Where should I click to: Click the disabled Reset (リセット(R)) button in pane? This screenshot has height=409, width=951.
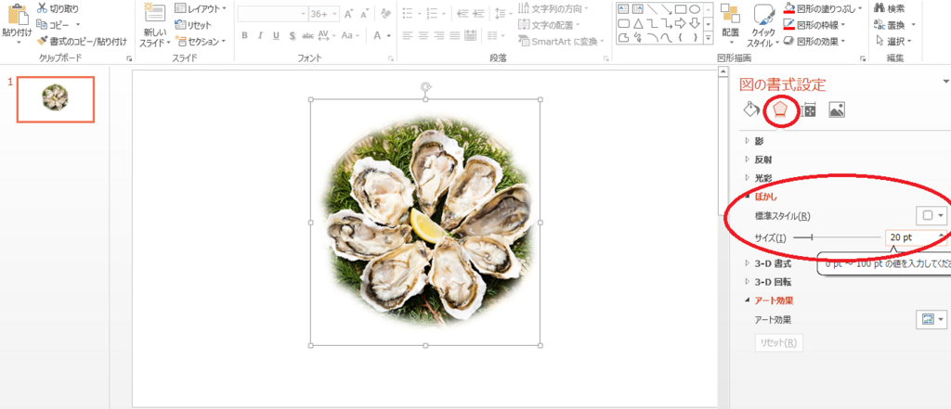coord(779,342)
